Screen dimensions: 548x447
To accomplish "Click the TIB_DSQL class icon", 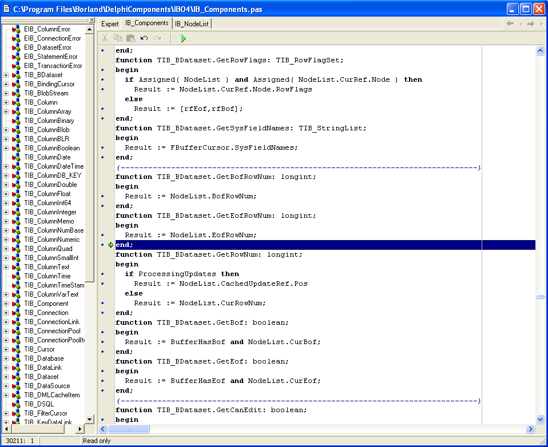I will click(x=16, y=404).
